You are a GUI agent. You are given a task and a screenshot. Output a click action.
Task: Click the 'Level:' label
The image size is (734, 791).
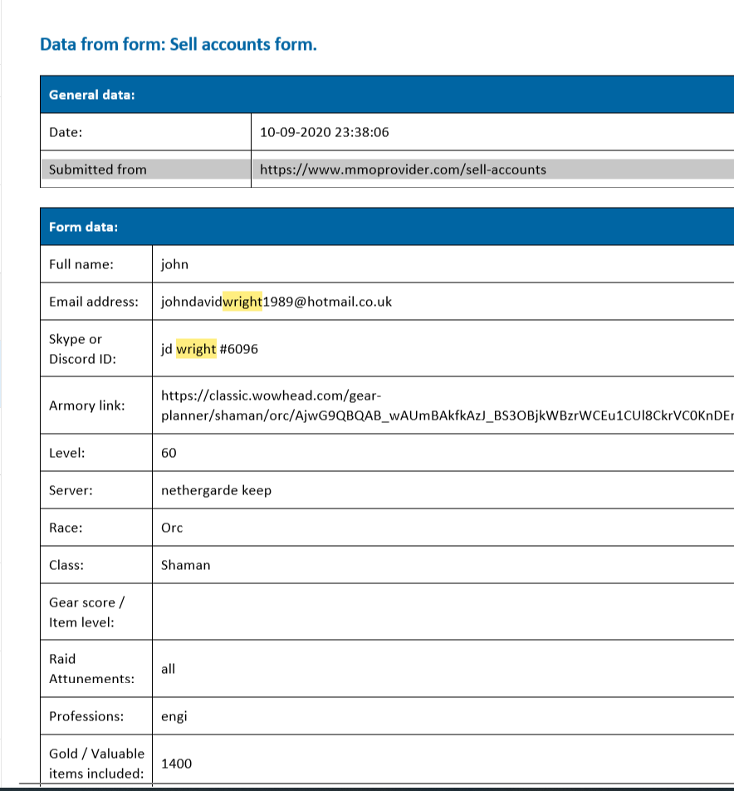coord(66,453)
